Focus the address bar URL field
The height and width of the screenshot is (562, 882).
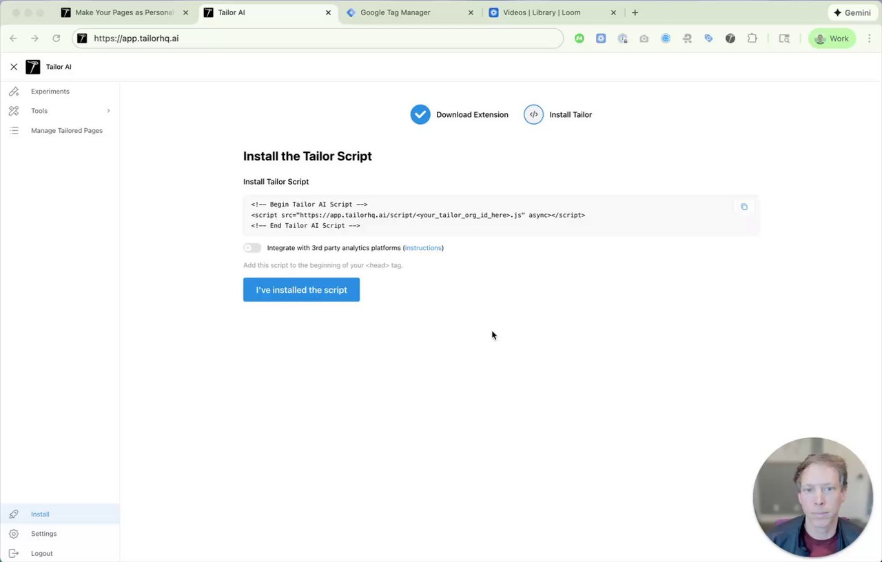318,39
